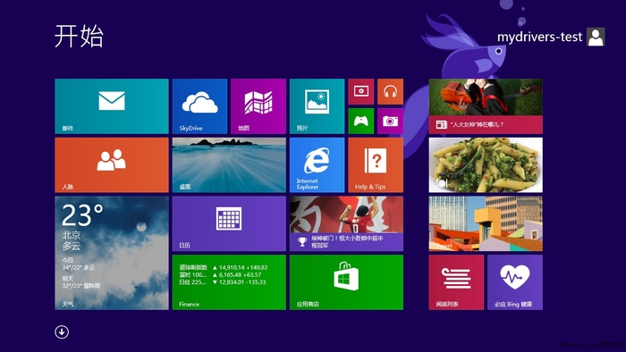
Task: Click the down arrow to show all apps
Action: coord(62,331)
